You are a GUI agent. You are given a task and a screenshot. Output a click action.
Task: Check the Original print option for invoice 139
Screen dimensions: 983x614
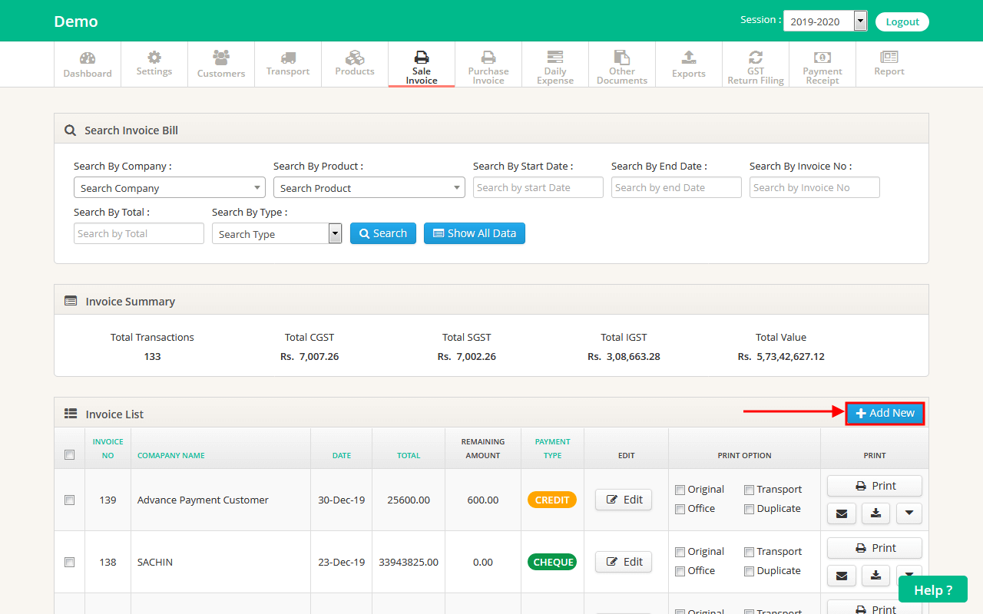[x=680, y=490]
